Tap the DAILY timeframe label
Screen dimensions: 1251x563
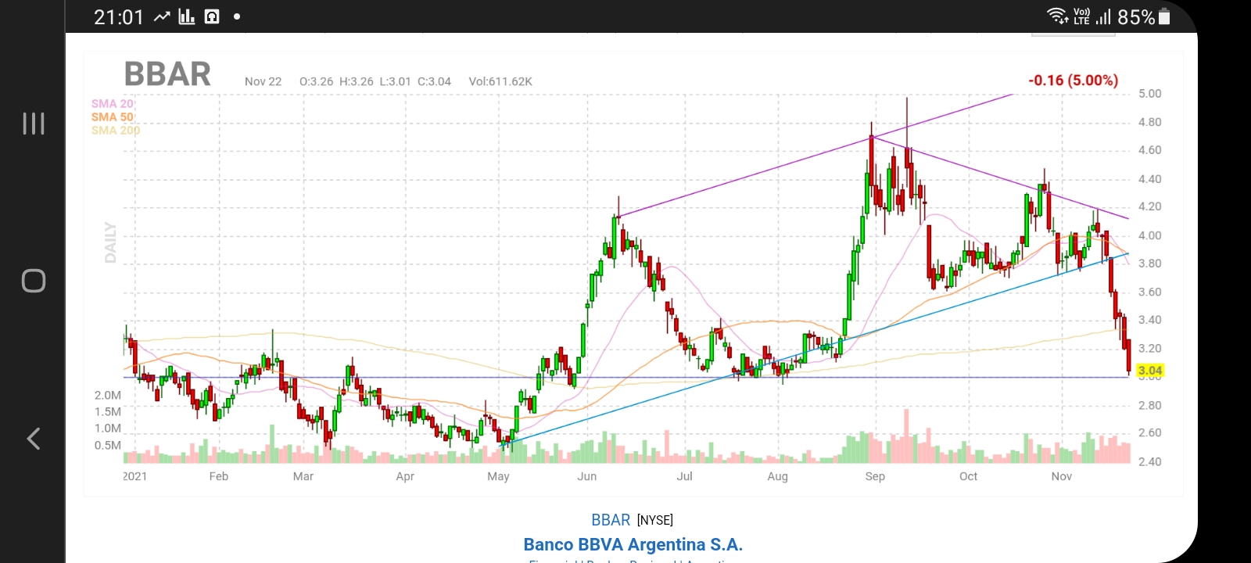[110, 242]
